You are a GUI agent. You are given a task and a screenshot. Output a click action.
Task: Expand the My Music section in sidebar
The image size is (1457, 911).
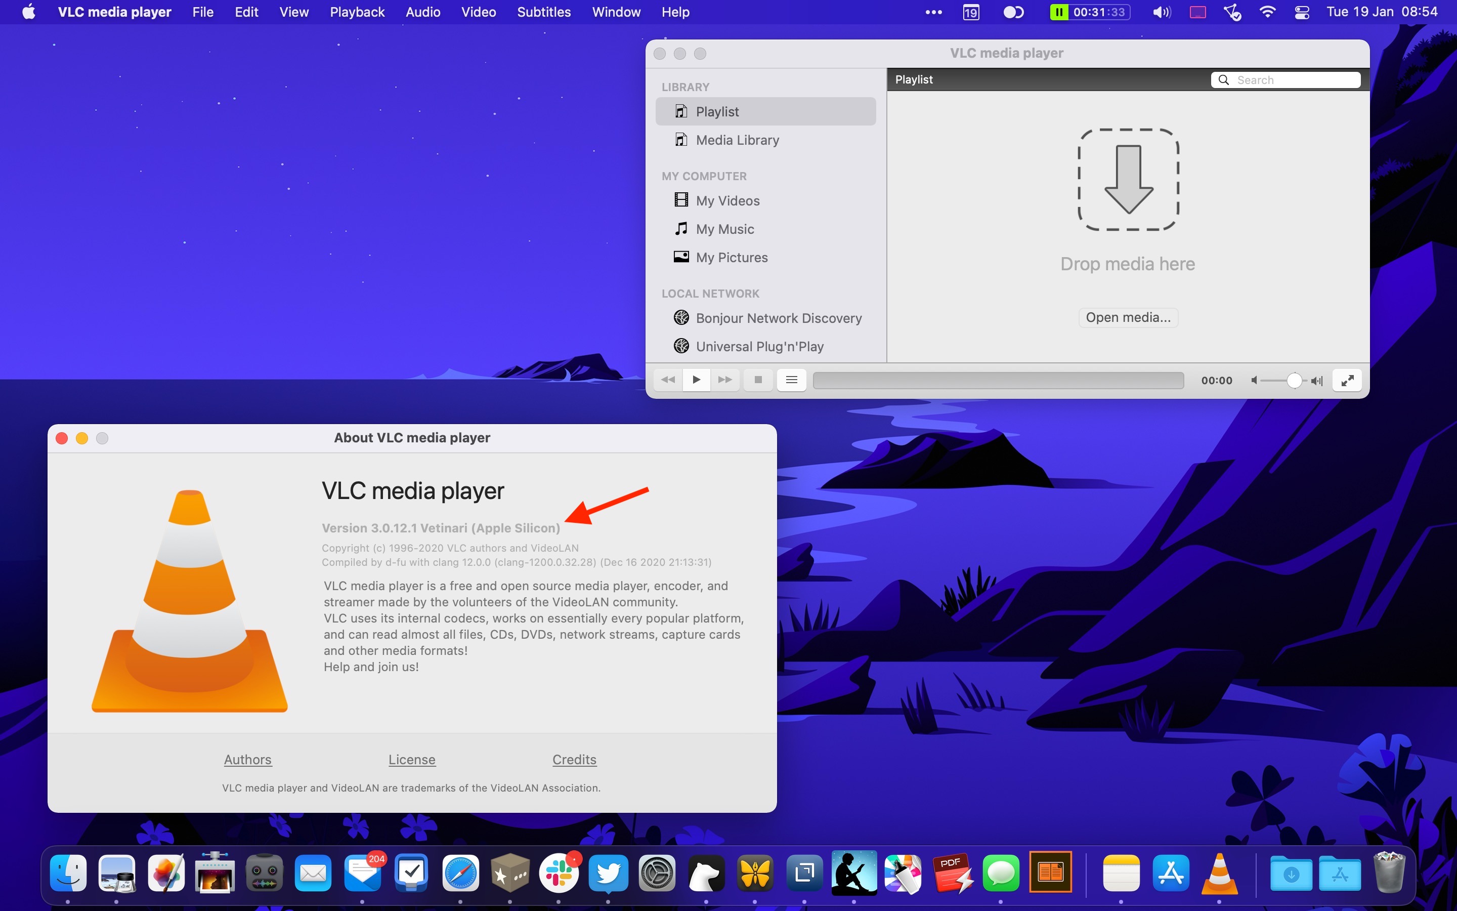(725, 228)
